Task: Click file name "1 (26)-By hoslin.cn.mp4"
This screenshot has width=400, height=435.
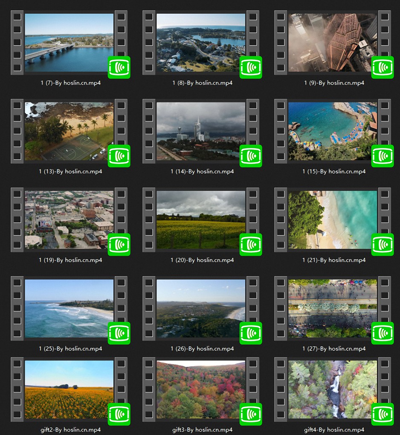Action: 203,349
